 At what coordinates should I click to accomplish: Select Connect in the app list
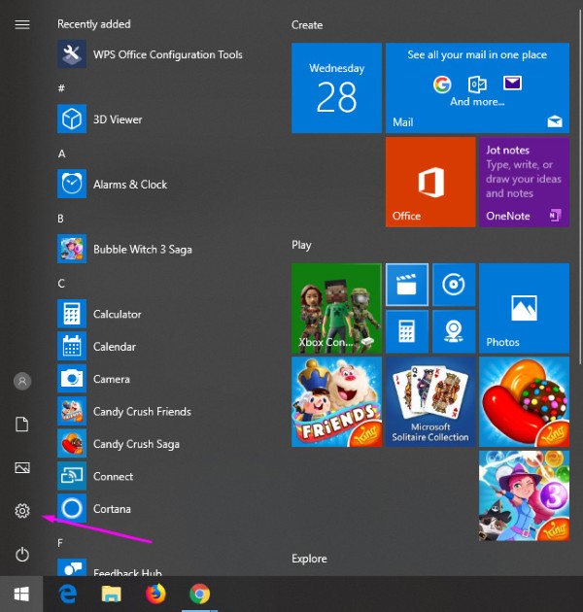113,476
